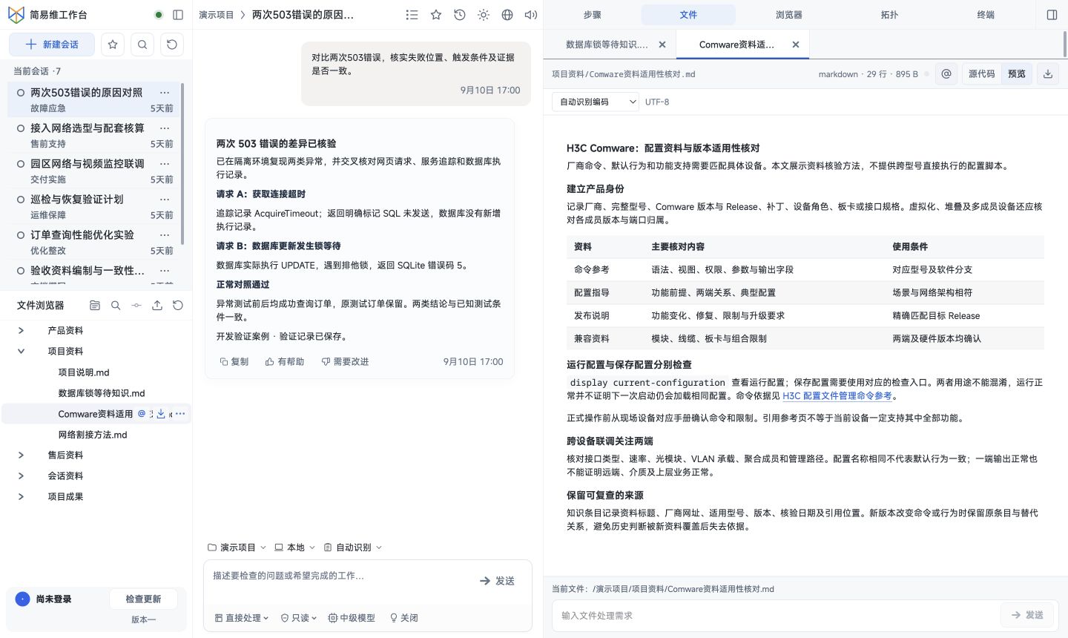Image resolution: width=1068 pixels, height=638 pixels.
Task: Open the 只读 permission dropdown
Action: (x=299, y=618)
